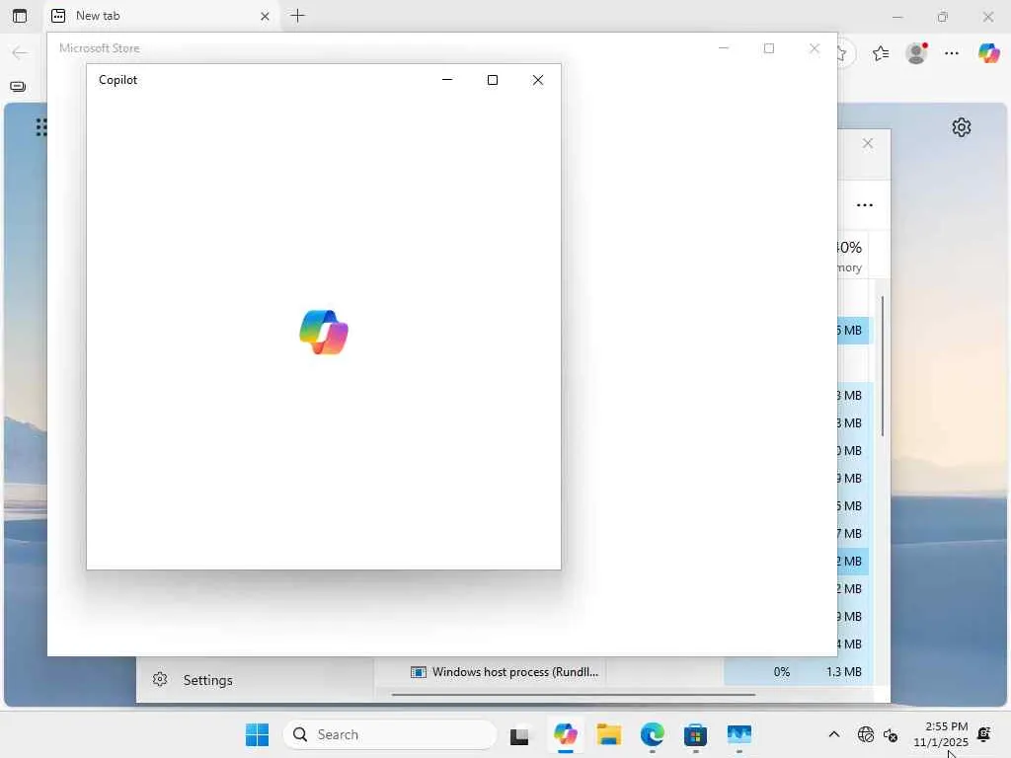
Task: Open Task Manager more options ellipsis
Action: point(865,205)
